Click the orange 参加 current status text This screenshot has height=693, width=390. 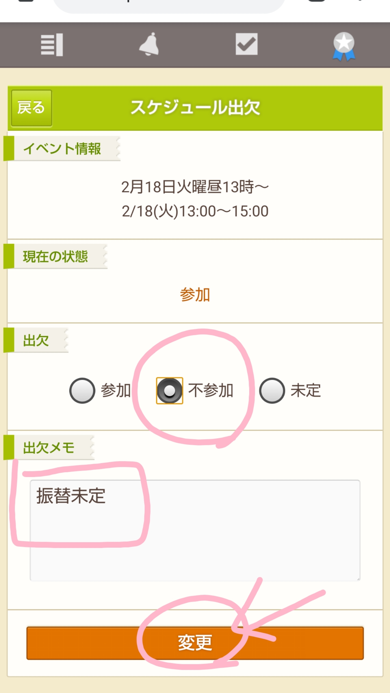pyautogui.click(x=195, y=295)
